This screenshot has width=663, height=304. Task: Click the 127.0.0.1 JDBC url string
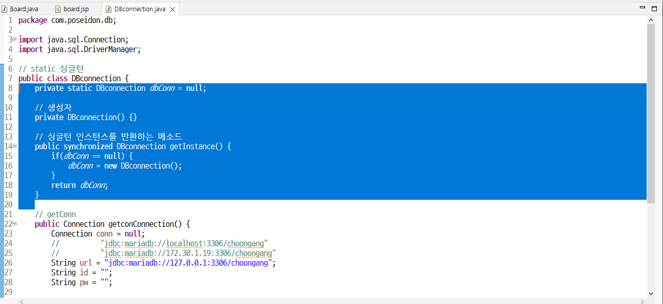pyautogui.click(x=189, y=263)
